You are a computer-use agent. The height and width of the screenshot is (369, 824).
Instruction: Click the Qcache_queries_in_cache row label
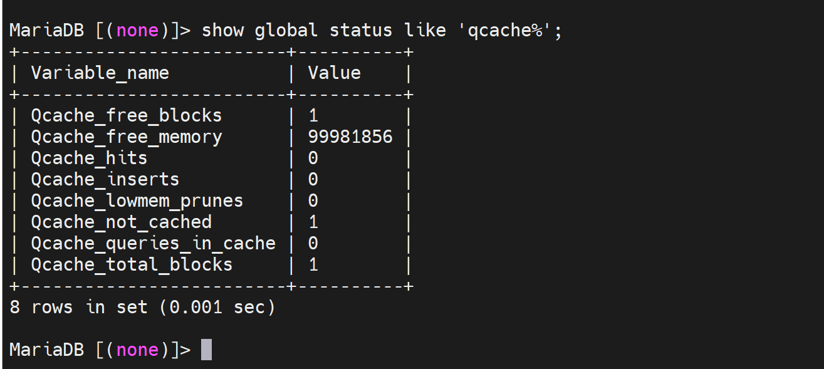coord(153,243)
